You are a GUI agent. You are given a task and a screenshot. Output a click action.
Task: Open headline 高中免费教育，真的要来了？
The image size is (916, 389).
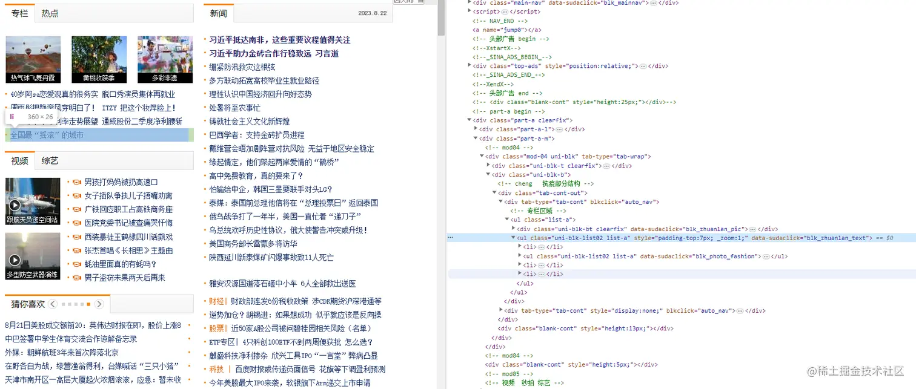pyautogui.click(x=256, y=176)
